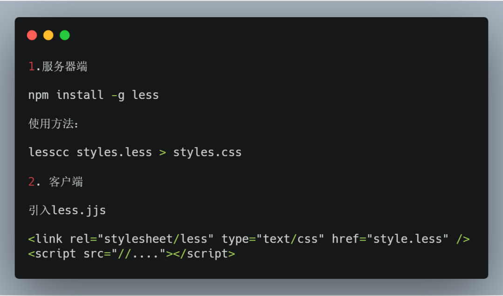Click the green maximize dot

tap(65, 35)
